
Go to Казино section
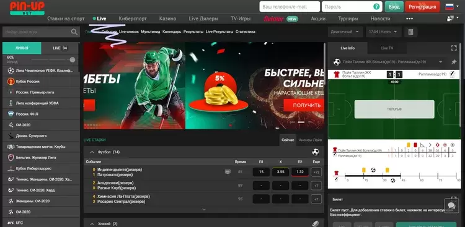[167, 19]
